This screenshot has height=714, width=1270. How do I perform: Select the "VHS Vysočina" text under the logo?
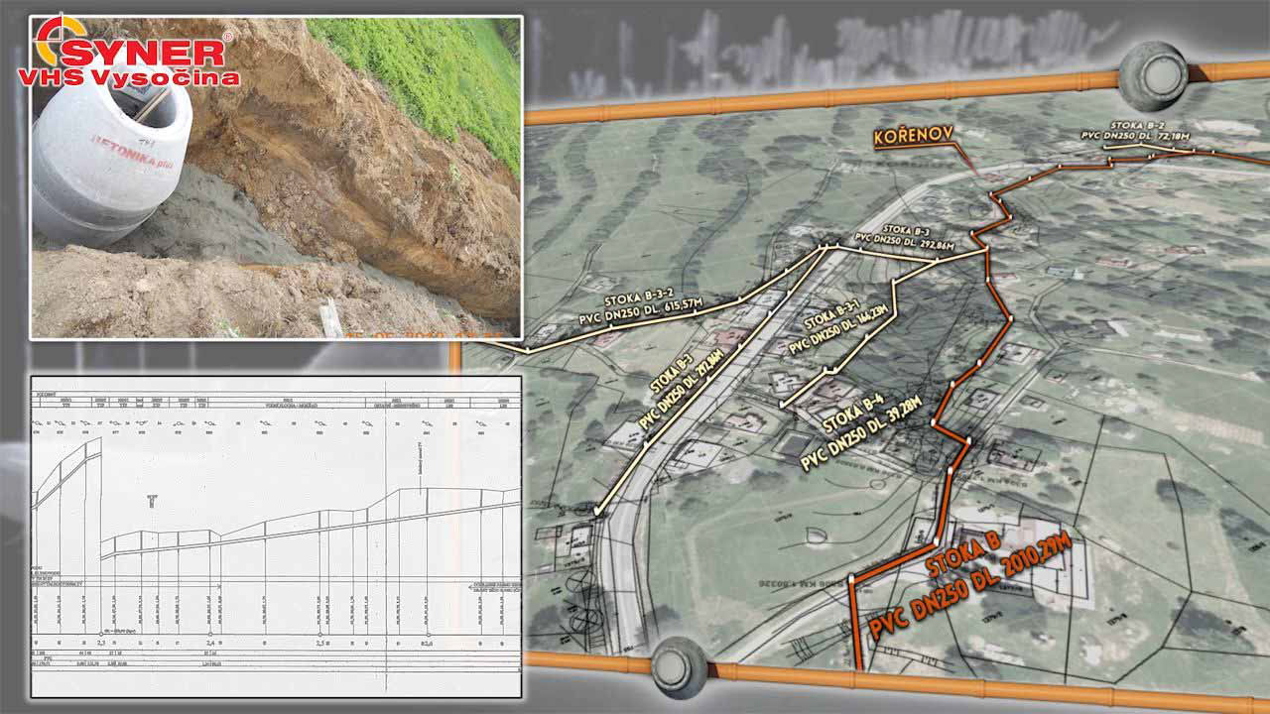point(129,78)
